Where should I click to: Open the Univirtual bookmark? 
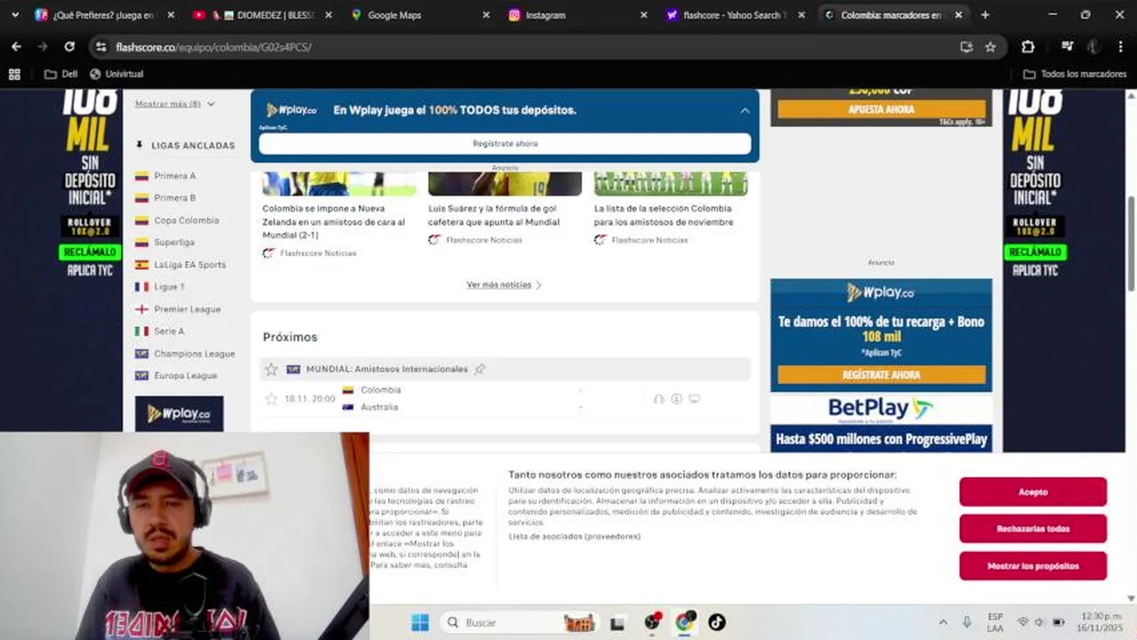117,74
